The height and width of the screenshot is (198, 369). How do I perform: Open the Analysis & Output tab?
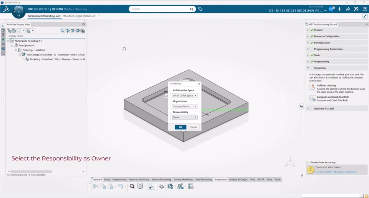click(x=238, y=180)
